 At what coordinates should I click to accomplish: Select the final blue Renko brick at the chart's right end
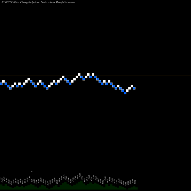click(x=134, y=88)
